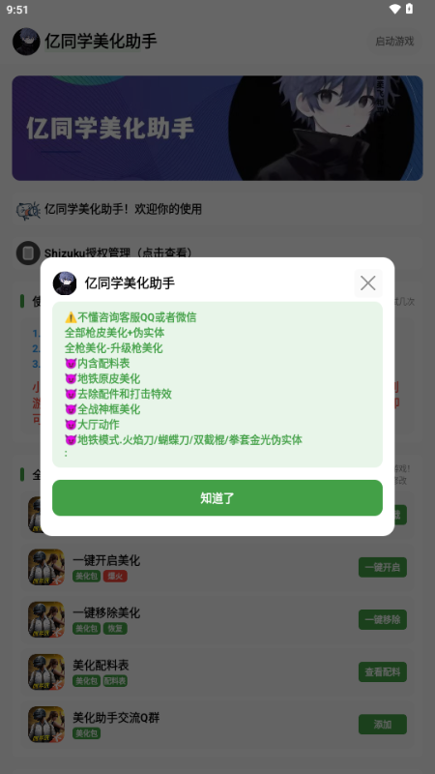Click the 一键移除 green button
435x774 pixels.
click(x=383, y=619)
